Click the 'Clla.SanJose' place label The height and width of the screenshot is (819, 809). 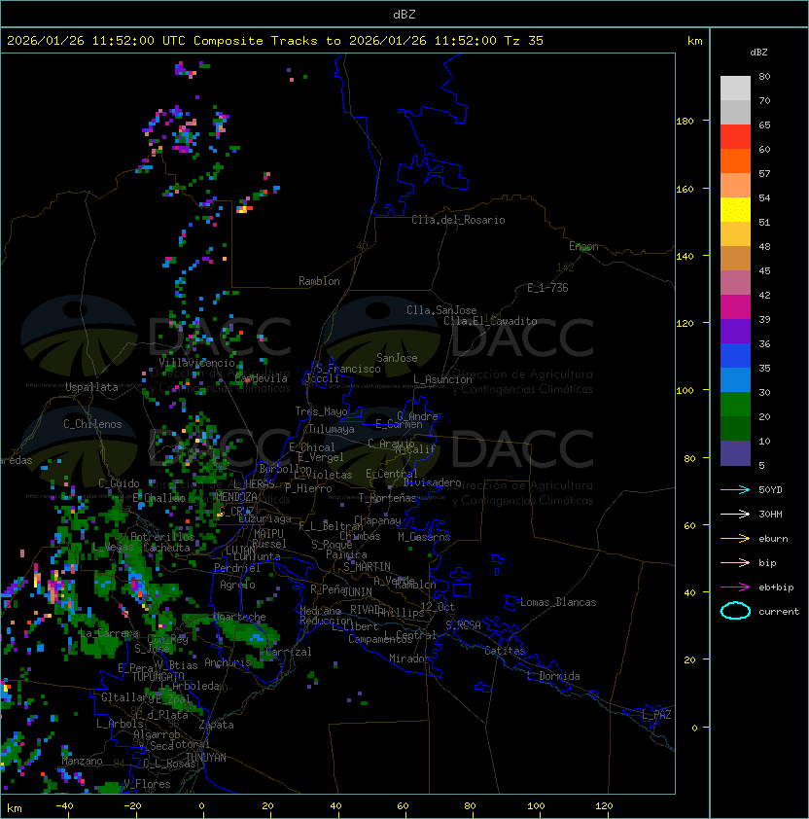(x=441, y=310)
